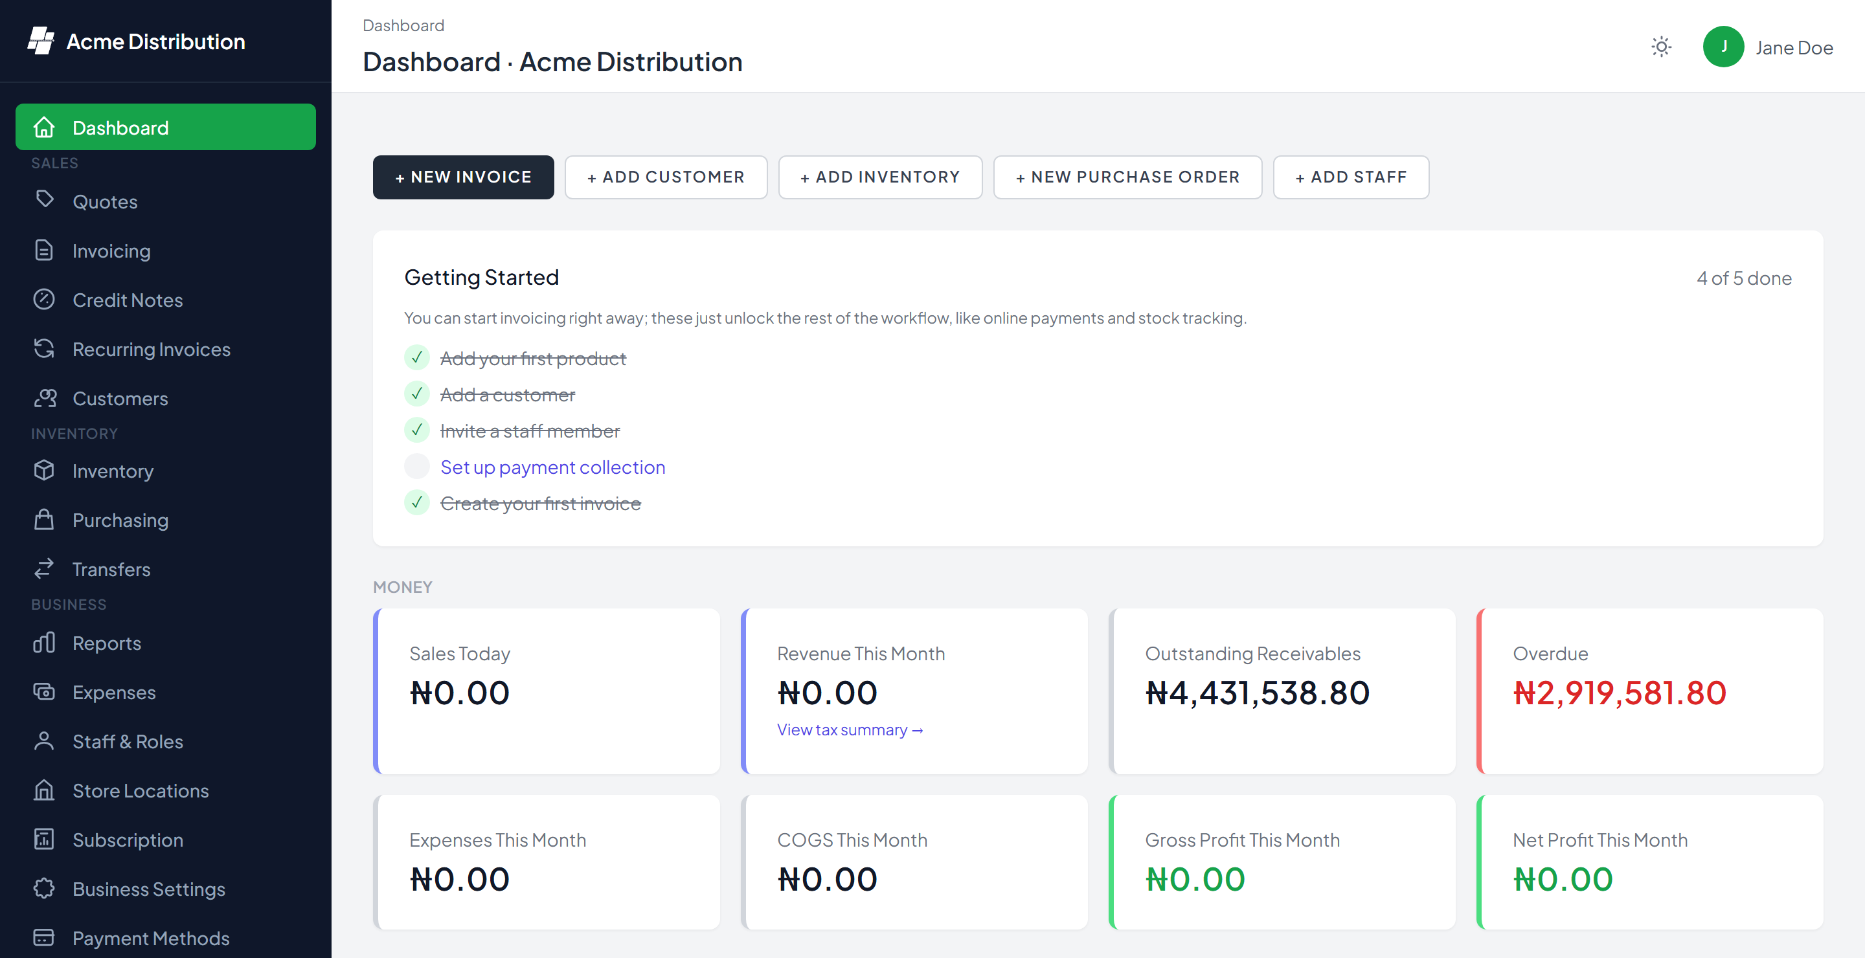Click the + ADD INVENTORY button
Screen dimensions: 1865x958
click(881, 177)
